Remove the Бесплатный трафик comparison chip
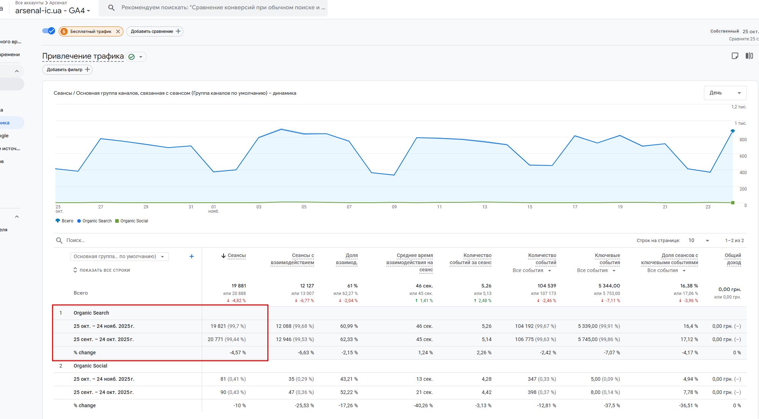 coord(118,31)
